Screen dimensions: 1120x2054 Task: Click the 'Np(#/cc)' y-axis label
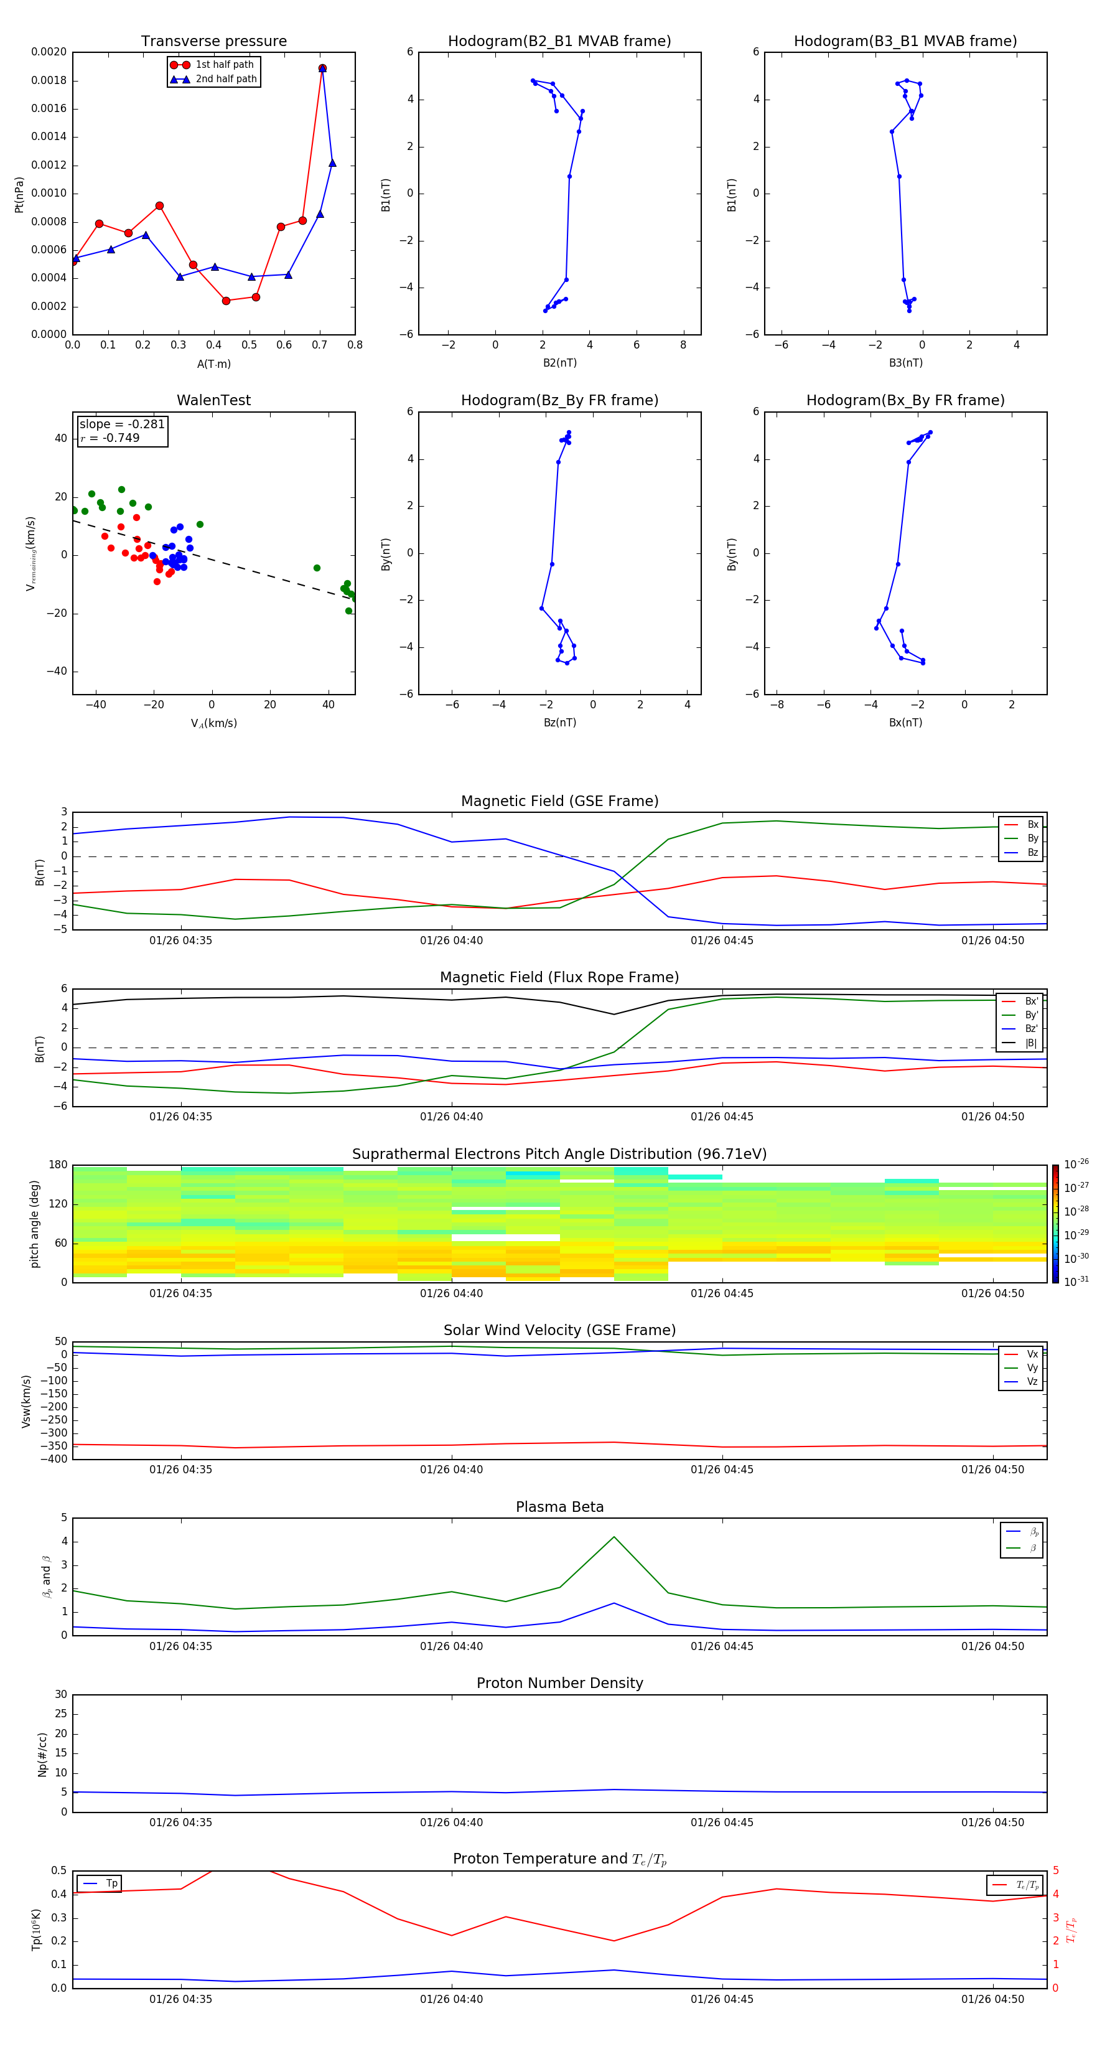(x=42, y=1754)
